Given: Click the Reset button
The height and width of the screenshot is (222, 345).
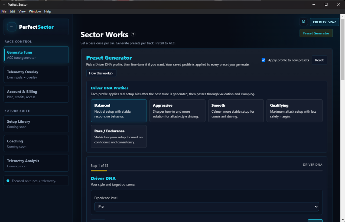Looking at the screenshot, I should tap(319, 60).
